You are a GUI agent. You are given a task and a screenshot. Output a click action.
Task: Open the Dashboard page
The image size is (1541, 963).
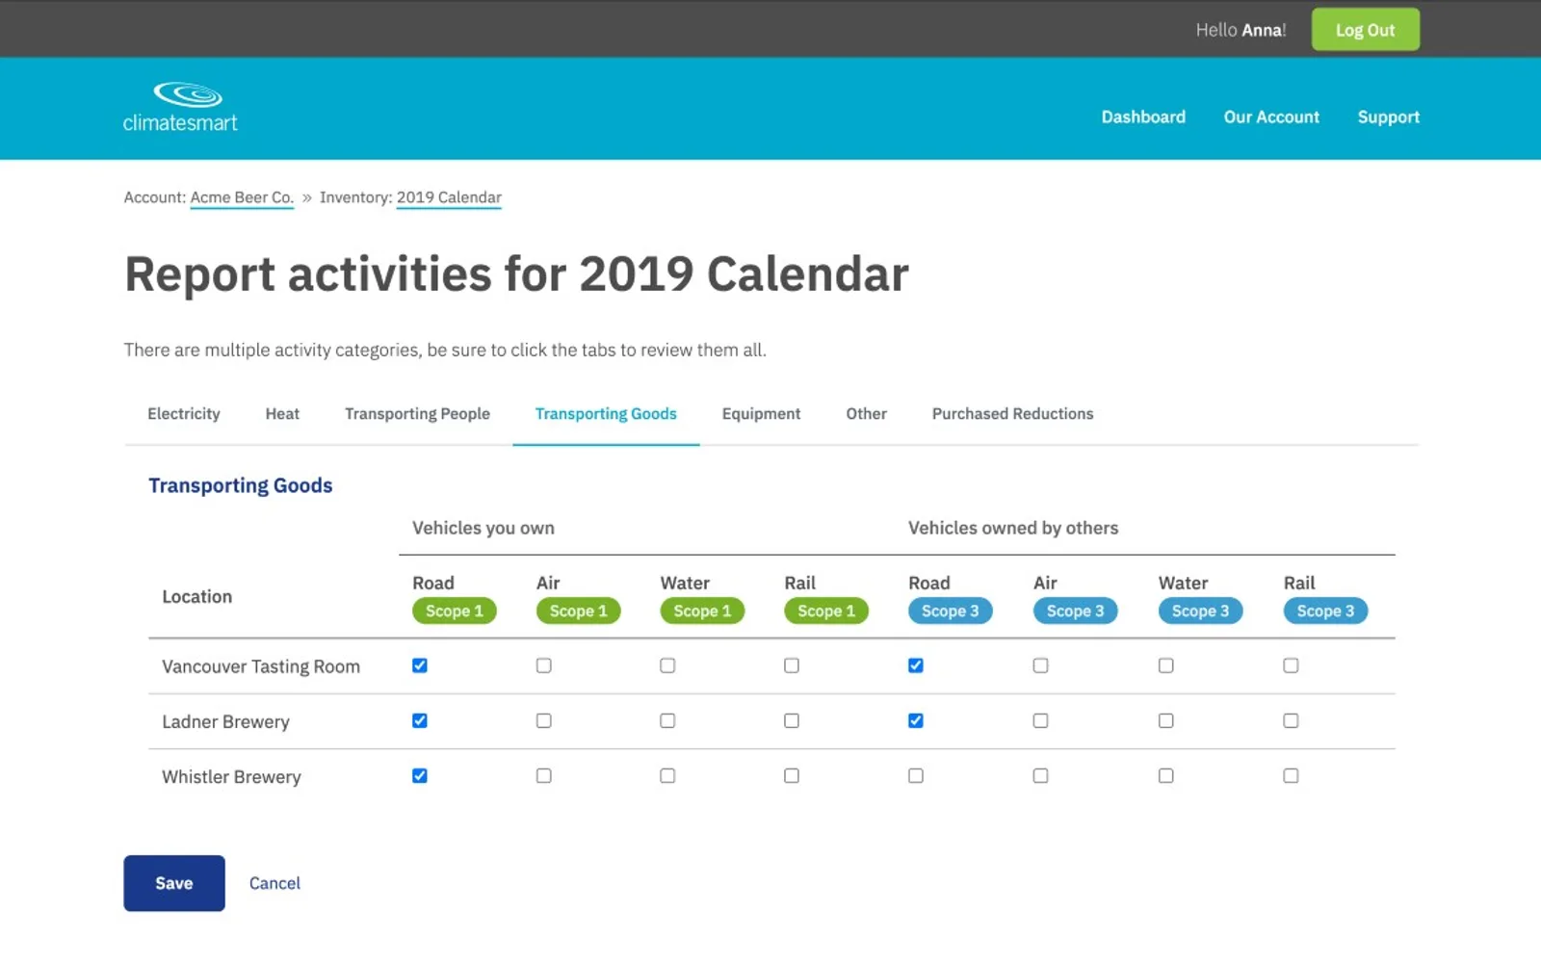point(1143,117)
